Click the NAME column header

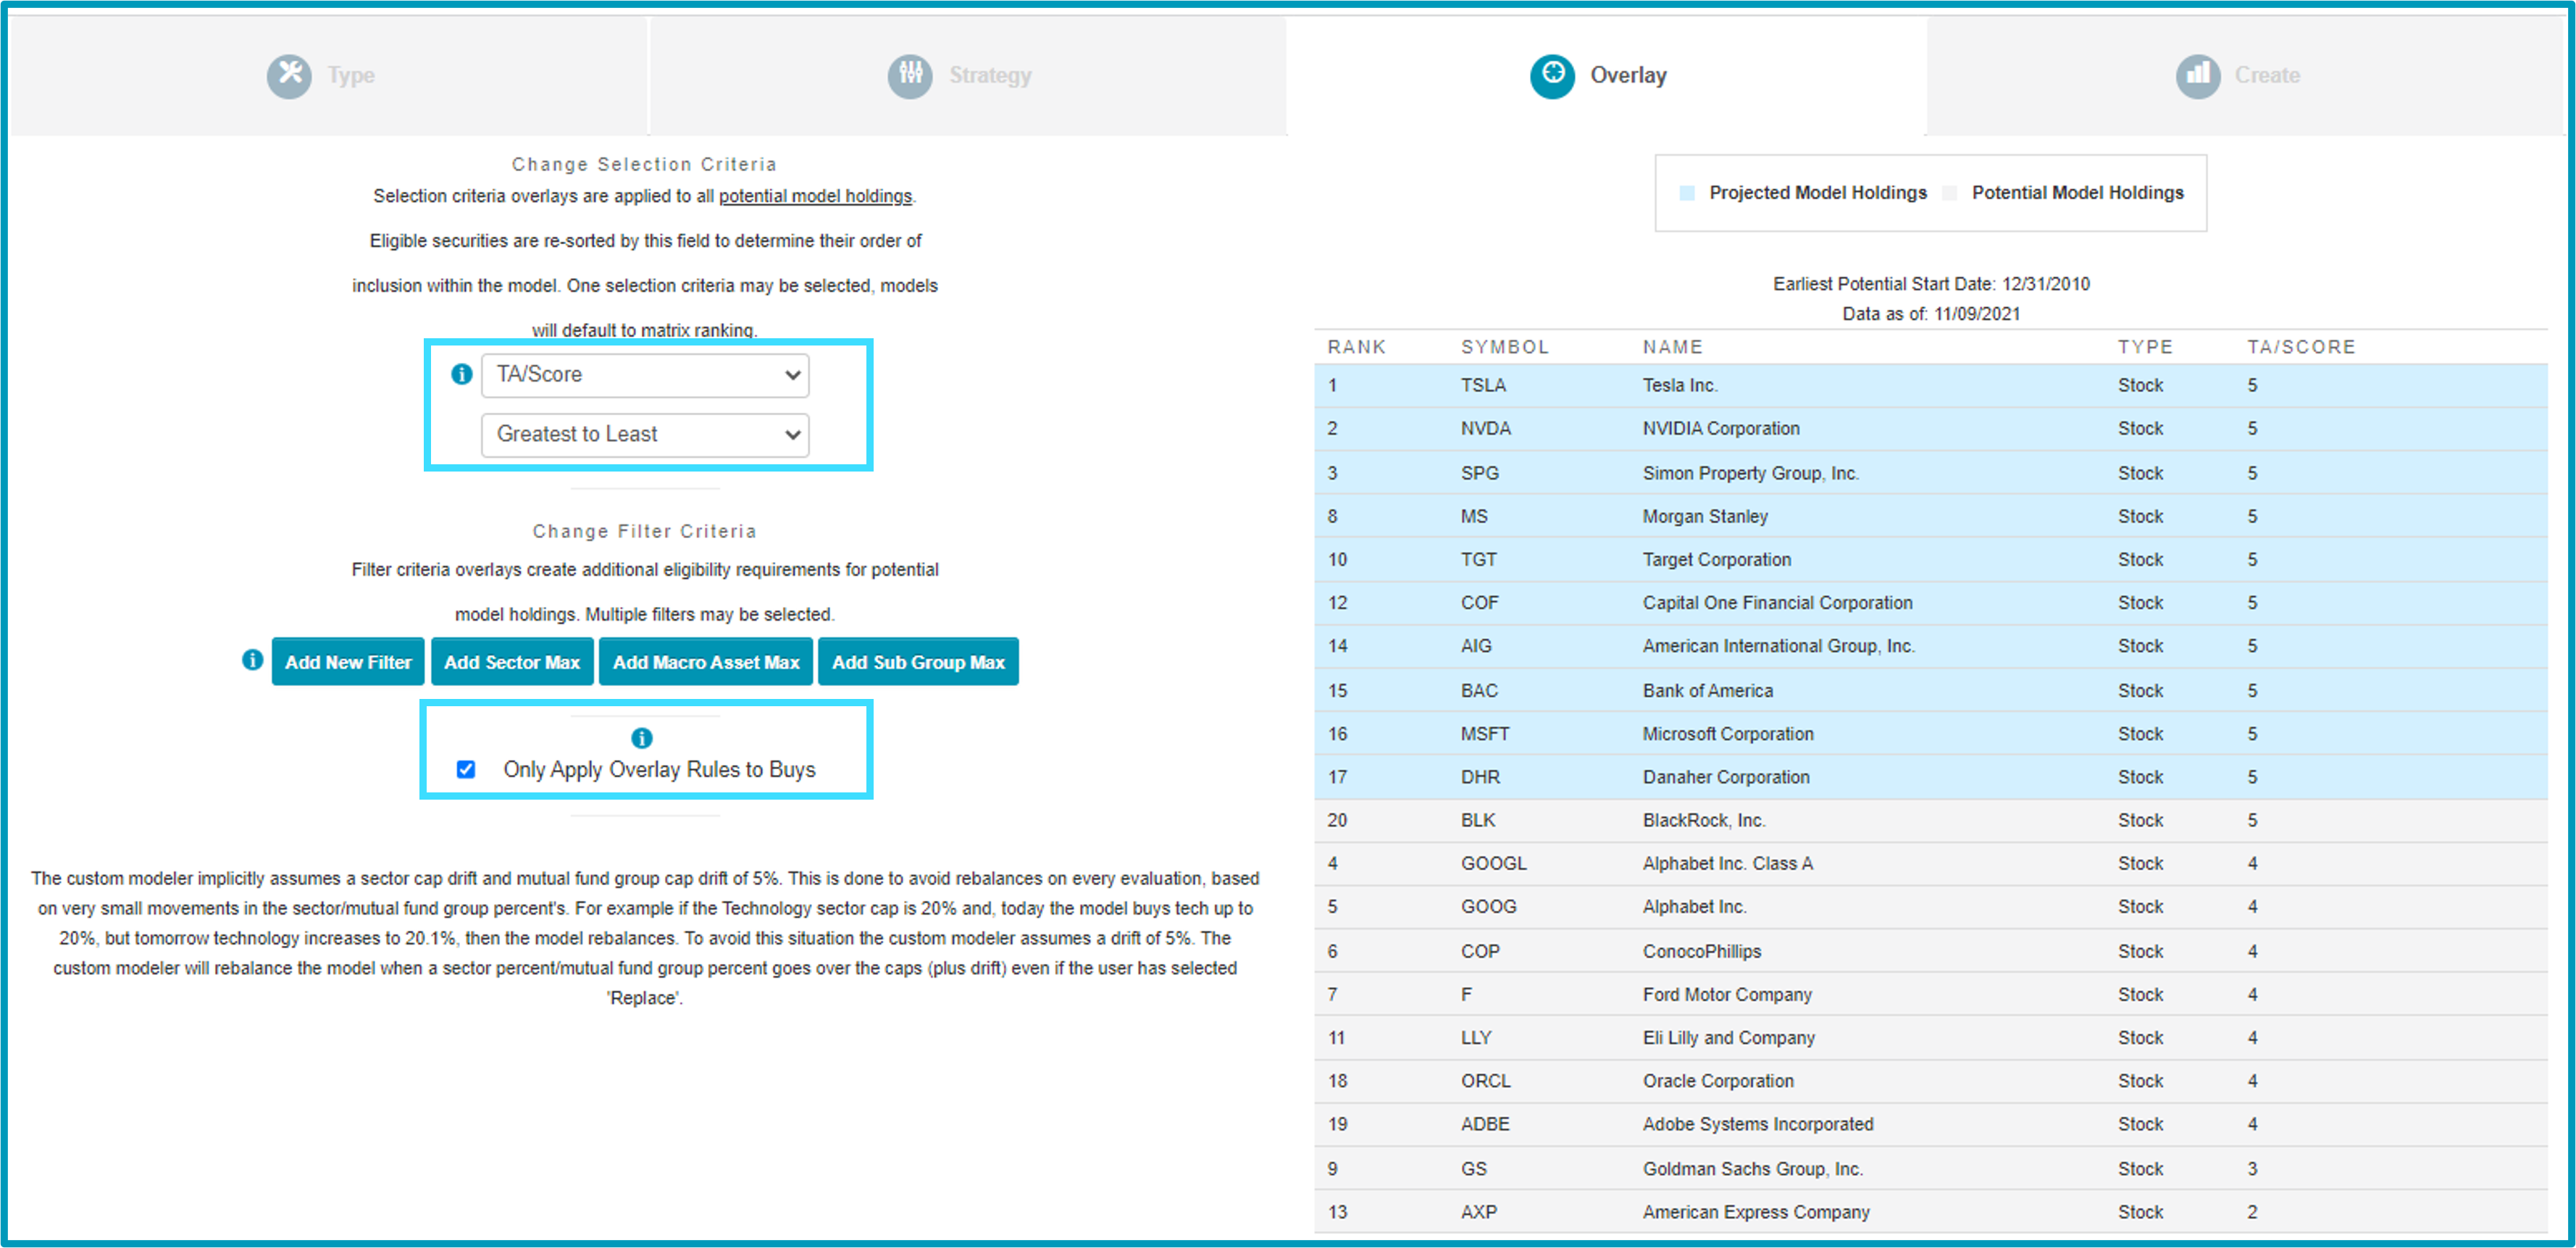[1672, 347]
